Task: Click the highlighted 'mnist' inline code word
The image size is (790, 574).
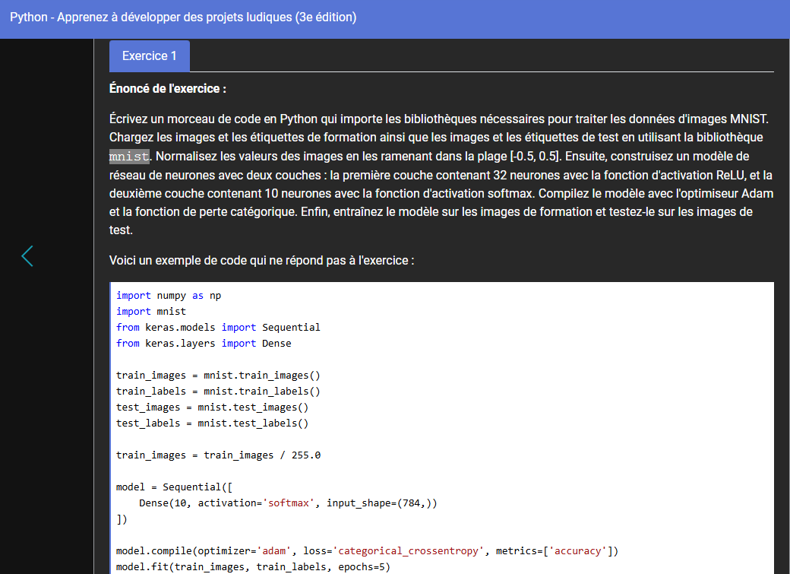Action: tap(129, 157)
